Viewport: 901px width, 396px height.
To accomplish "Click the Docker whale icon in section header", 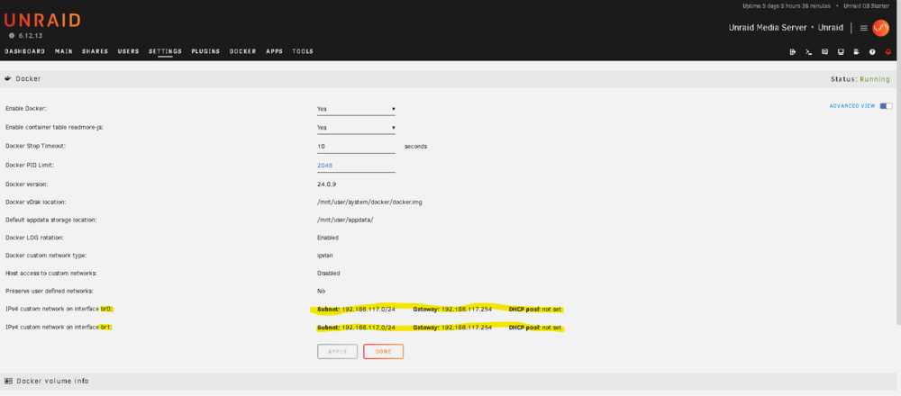I will pyautogui.click(x=8, y=78).
